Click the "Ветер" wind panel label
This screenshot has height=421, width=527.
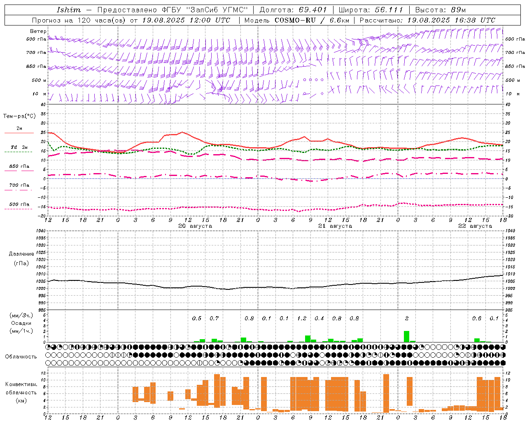coord(38,31)
